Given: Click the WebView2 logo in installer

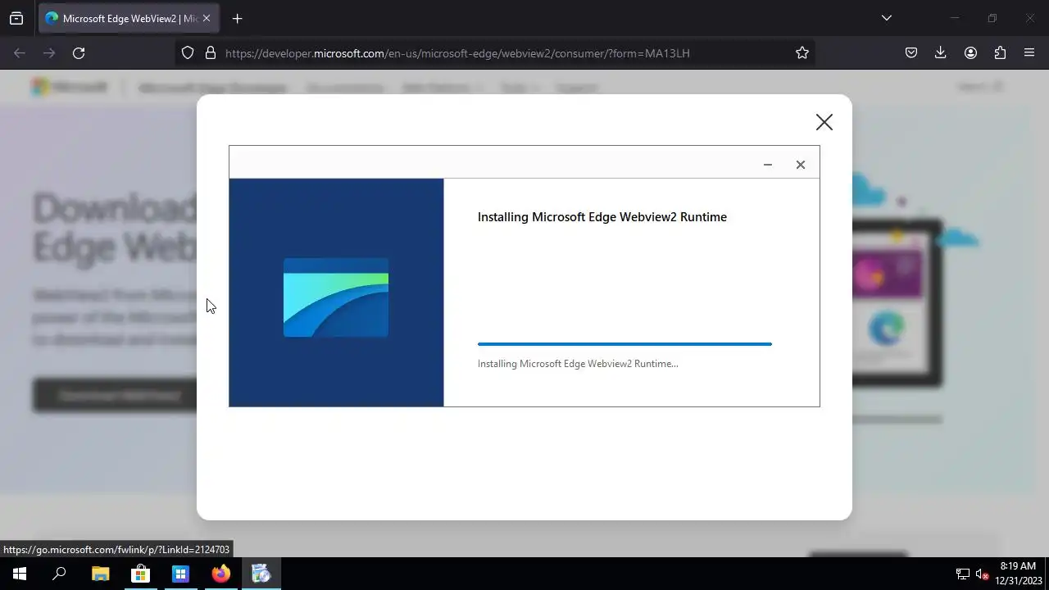Looking at the screenshot, I should point(336,297).
